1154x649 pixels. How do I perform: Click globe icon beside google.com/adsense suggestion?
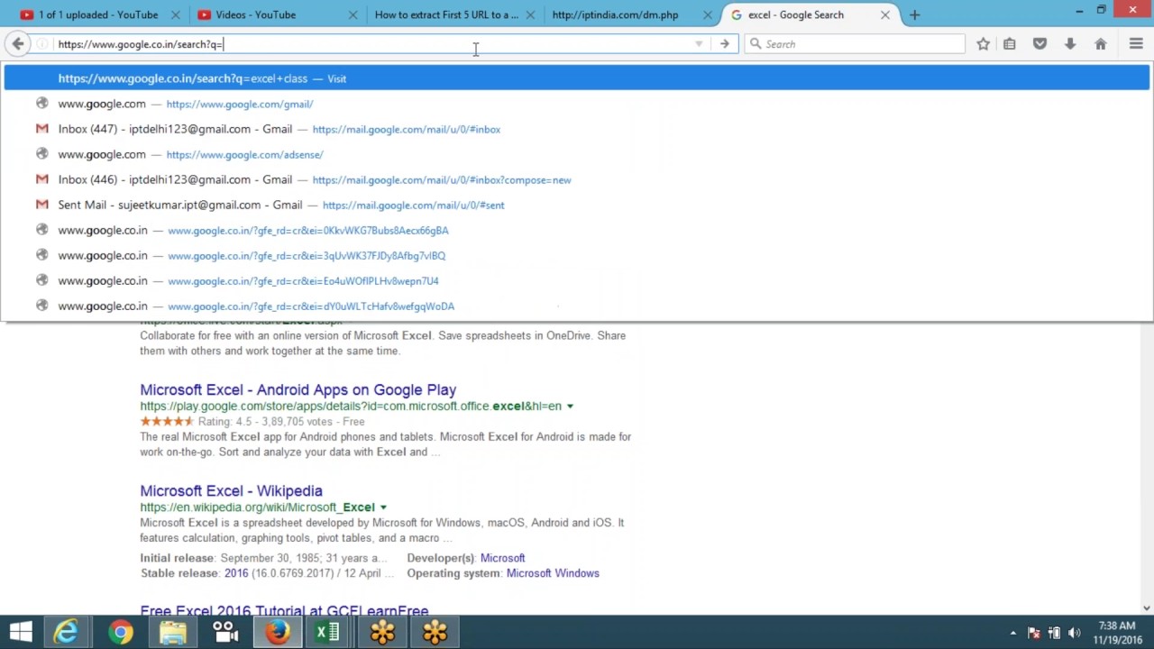pos(41,154)
